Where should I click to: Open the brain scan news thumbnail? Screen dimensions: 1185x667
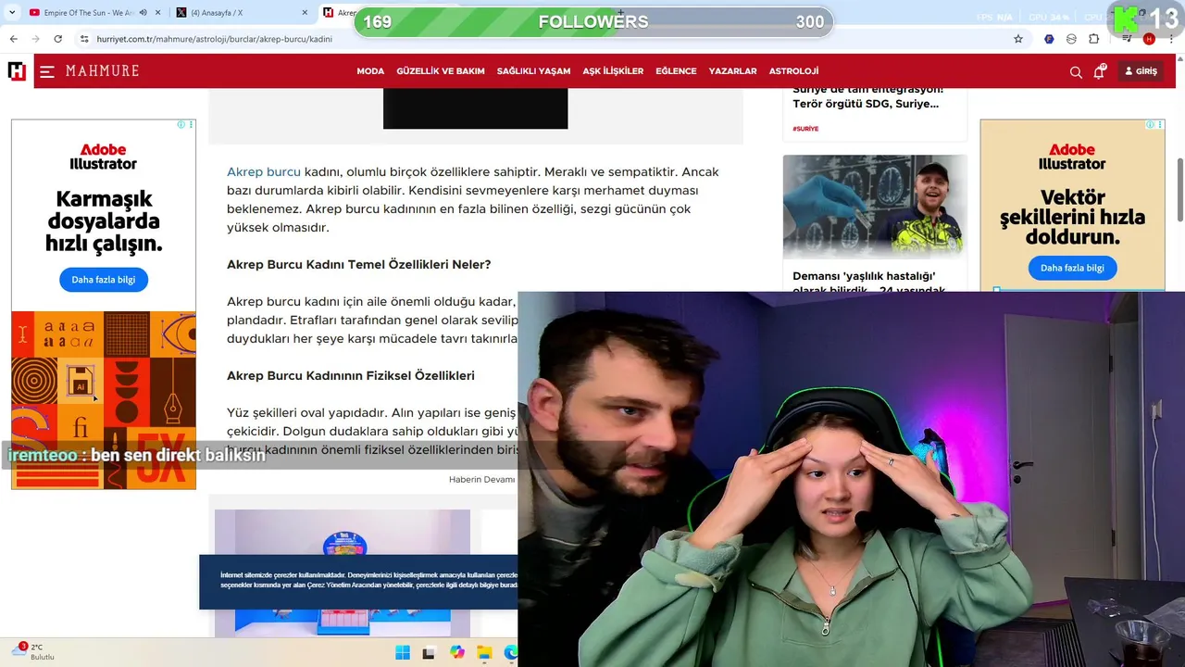(875, 207)
